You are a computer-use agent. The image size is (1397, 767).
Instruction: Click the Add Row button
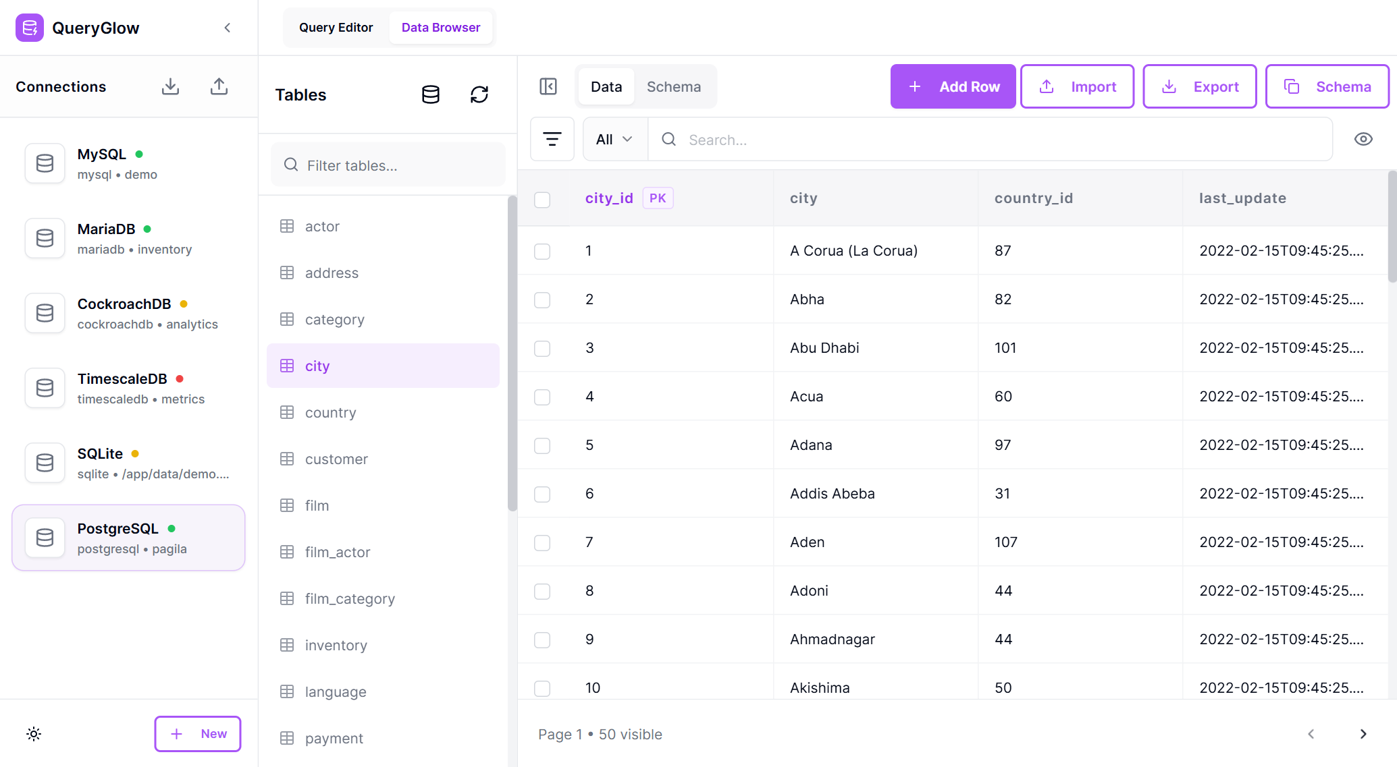(x=953, y=86)
